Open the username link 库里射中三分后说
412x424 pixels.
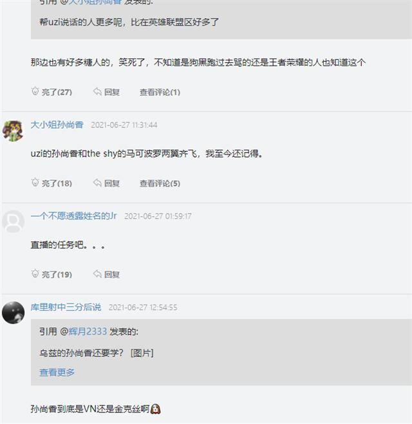tap(66, 308)
